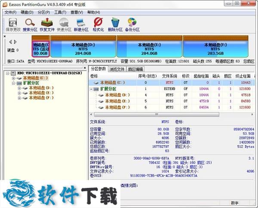Screen dimensions: 258x208
Task: Go to the next disk with right arrow
Action: (15, 42)
